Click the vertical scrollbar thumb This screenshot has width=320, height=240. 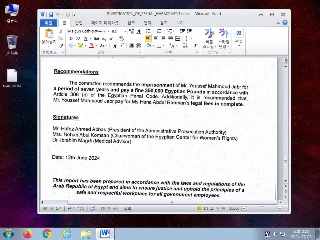click(x=286, y=162)
